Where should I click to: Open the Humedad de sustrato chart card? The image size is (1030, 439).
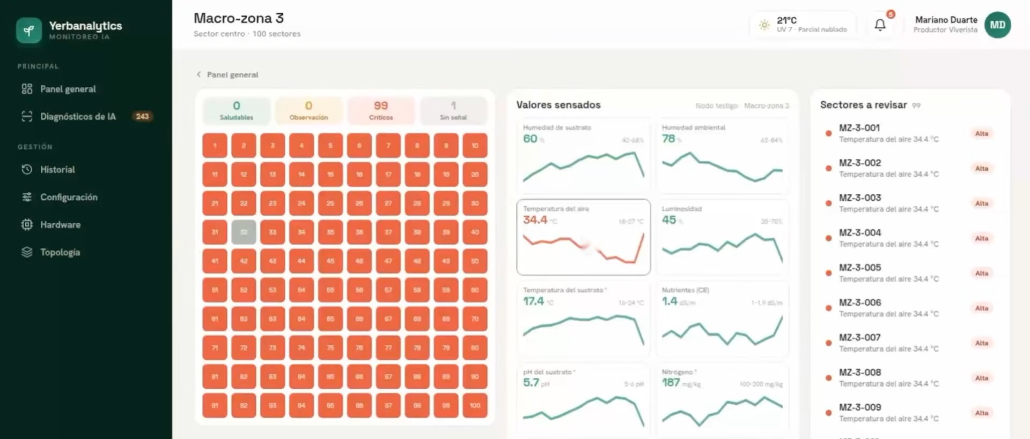tap(584, 156)
